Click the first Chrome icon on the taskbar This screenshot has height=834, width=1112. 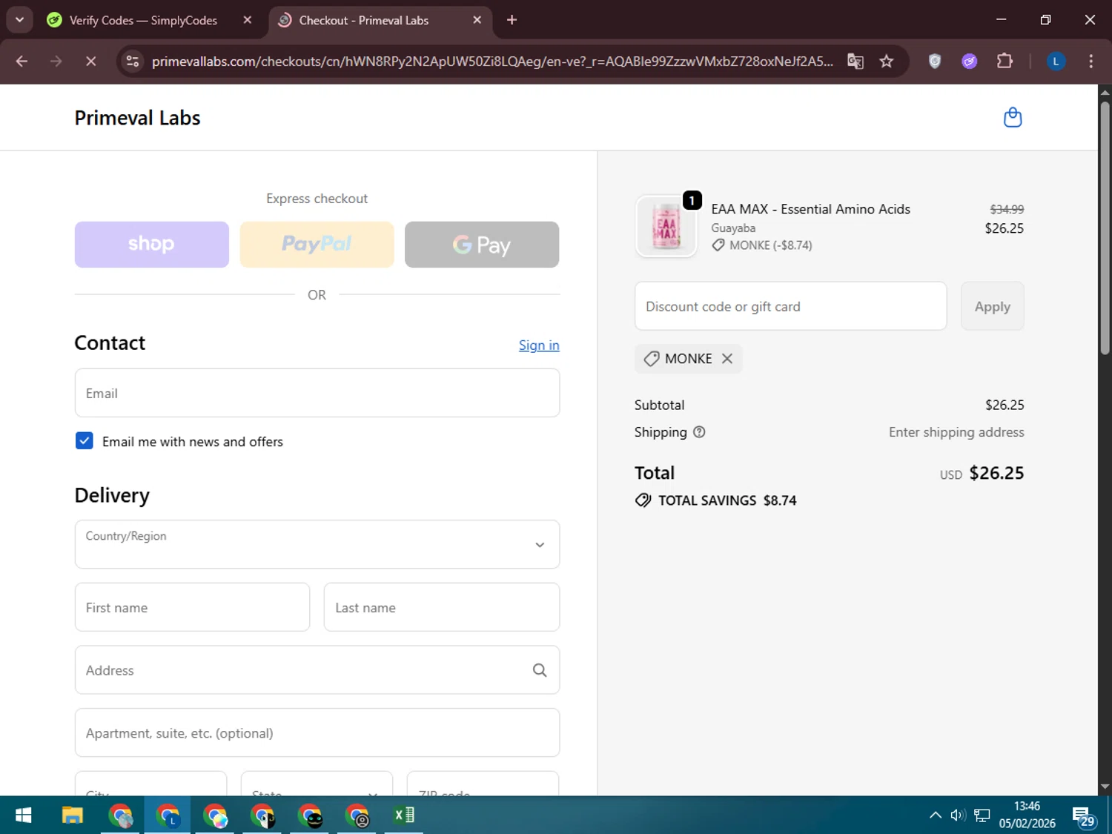[x=120, y=815]
